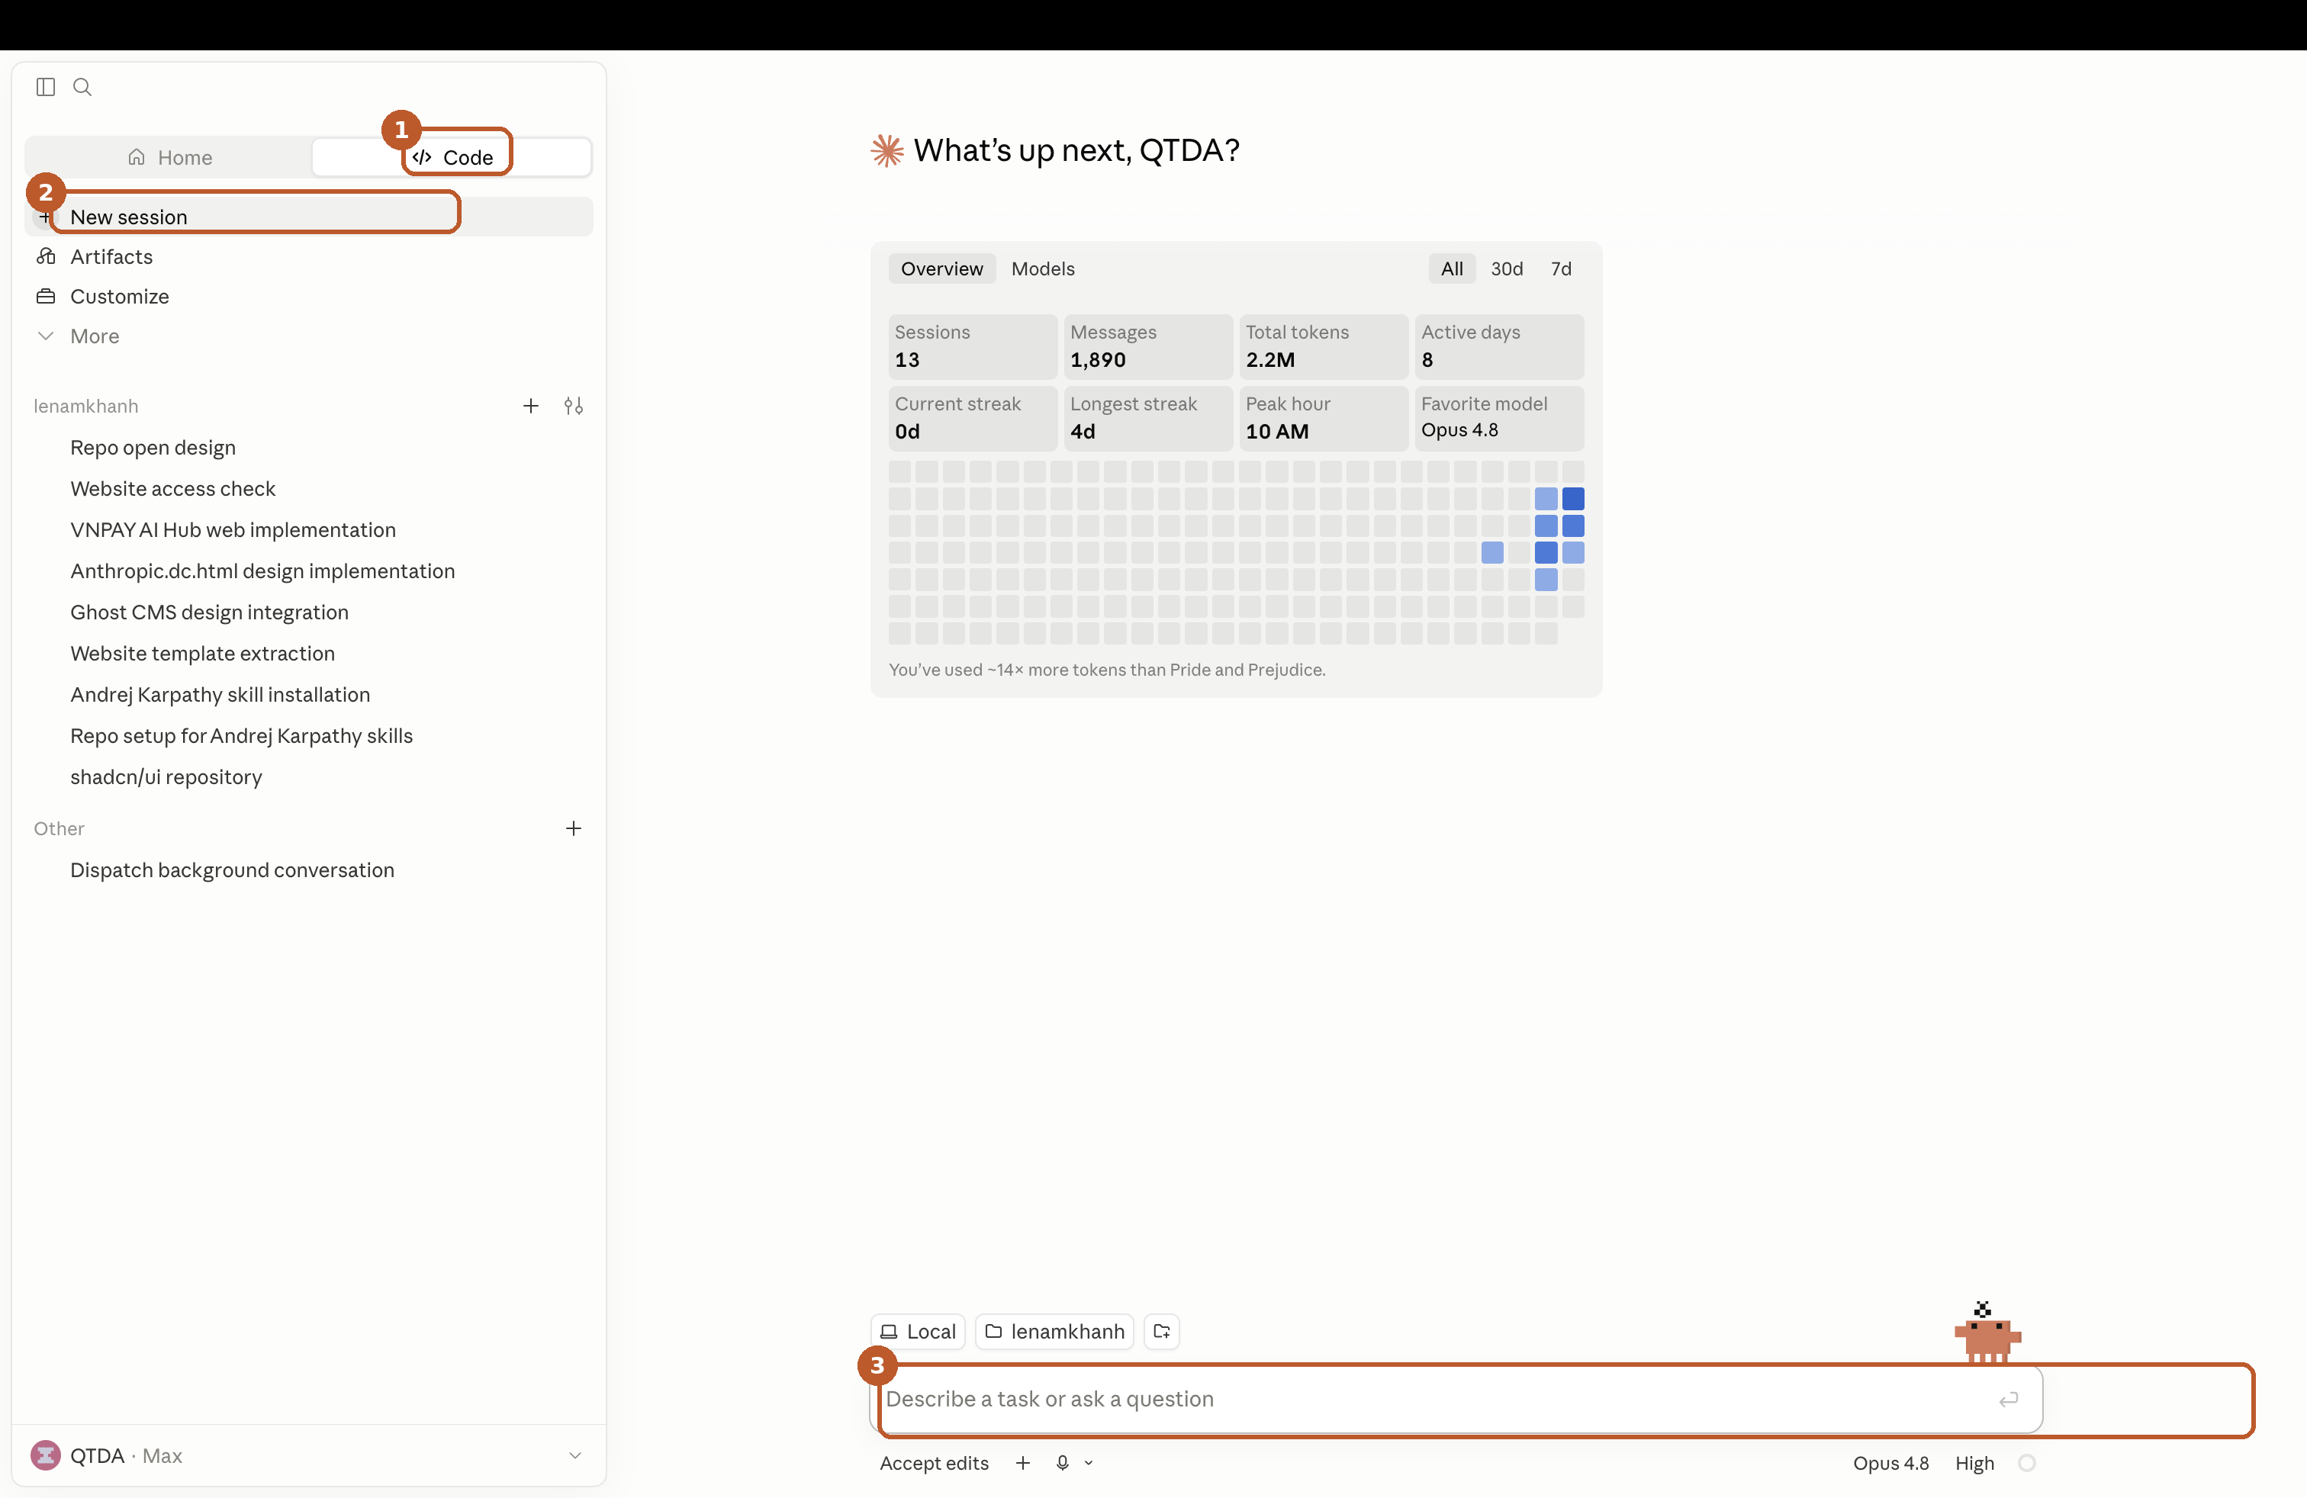
Task: Click the circular usage indicator icon
Action: point(2026,1463)
